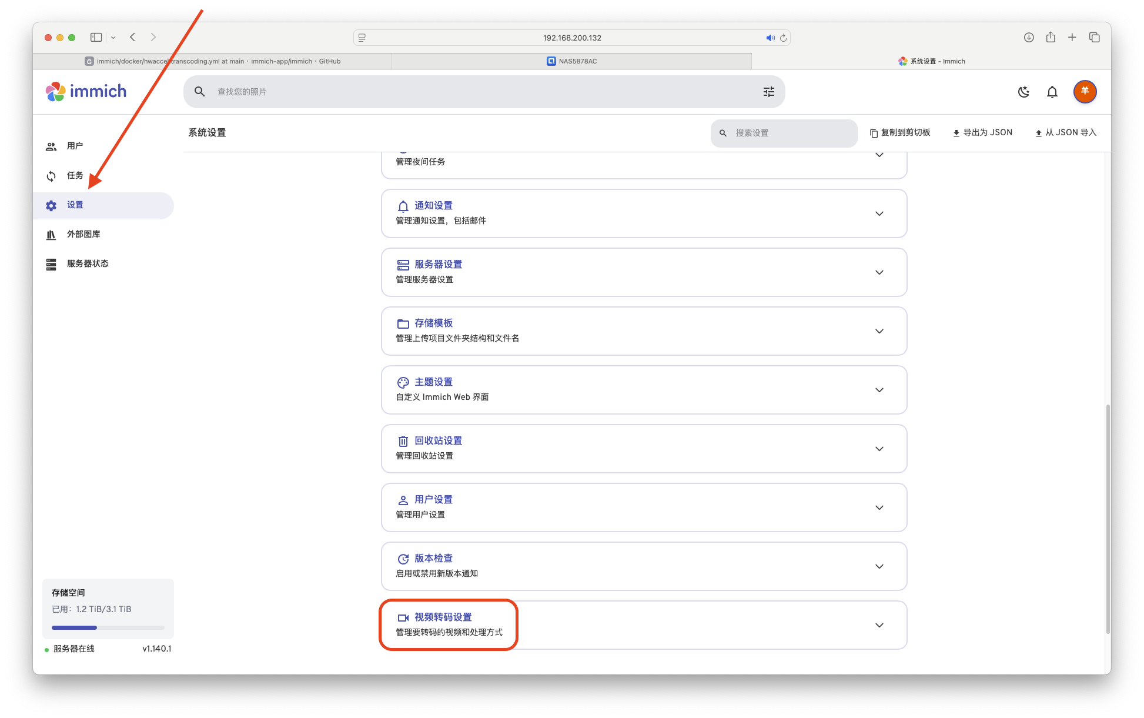Open 任务 in the sidebar
Screen dimensions: 1144x718
tap(75, 175)
